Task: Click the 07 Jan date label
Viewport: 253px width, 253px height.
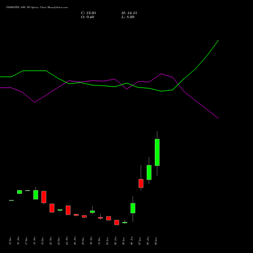Action: [x=140, y=241]
